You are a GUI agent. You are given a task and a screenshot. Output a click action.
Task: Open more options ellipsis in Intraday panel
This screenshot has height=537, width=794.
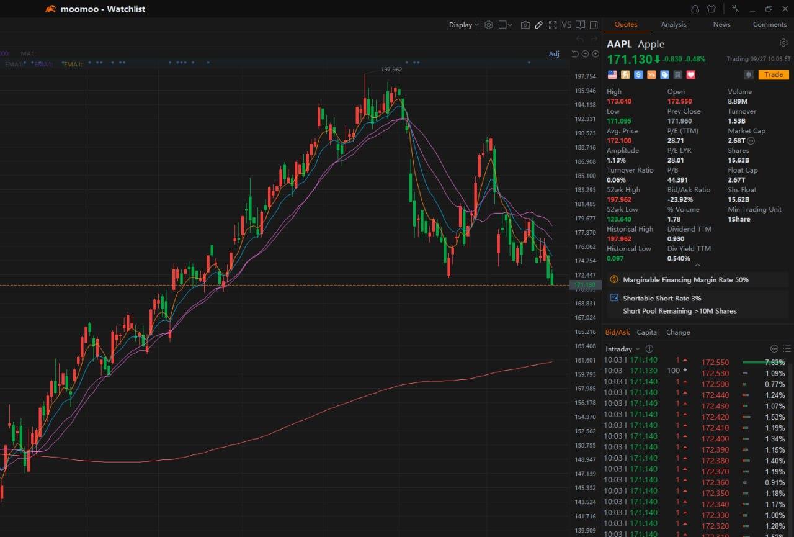[774, 349]
